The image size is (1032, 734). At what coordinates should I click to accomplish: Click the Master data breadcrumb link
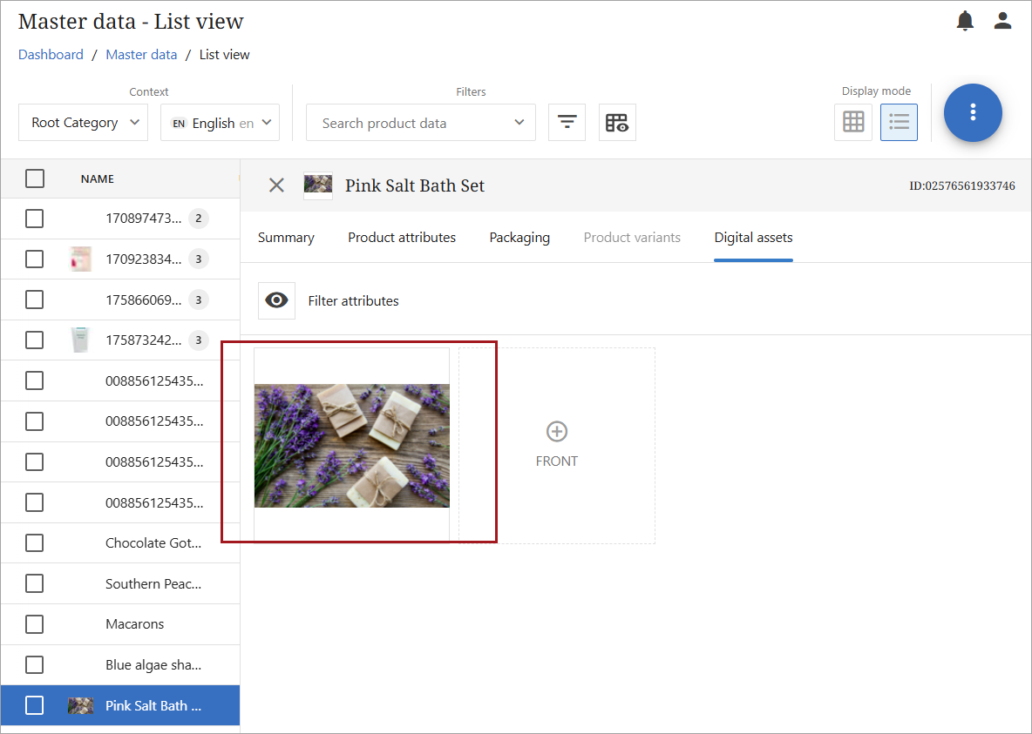[141, 55]
